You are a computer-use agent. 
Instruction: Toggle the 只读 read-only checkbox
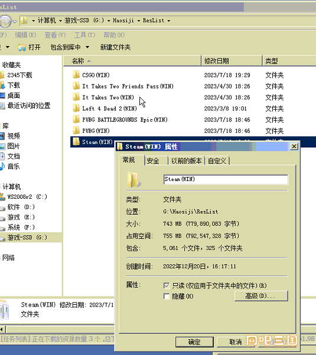pos(167,285)
